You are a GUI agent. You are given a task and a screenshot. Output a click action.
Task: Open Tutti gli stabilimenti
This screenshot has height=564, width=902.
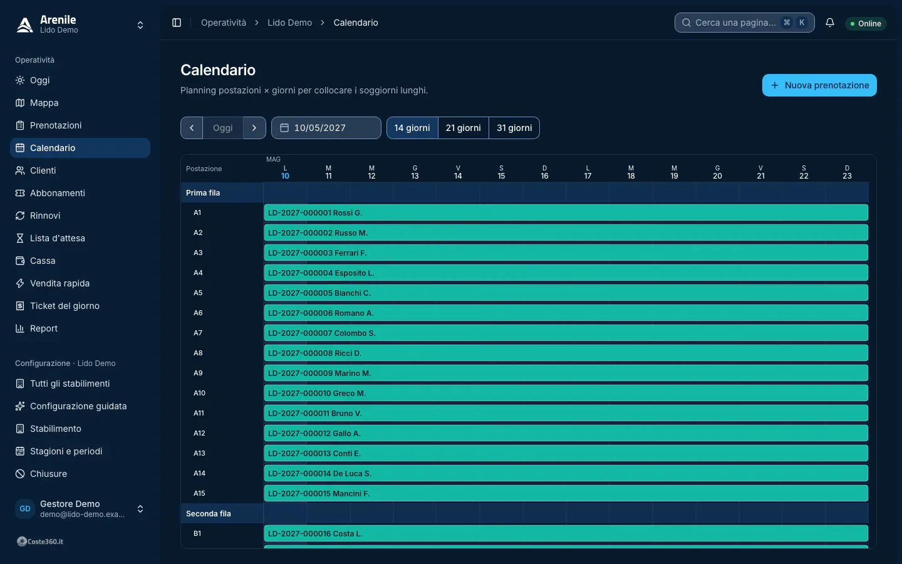click(x=80, y=384)
